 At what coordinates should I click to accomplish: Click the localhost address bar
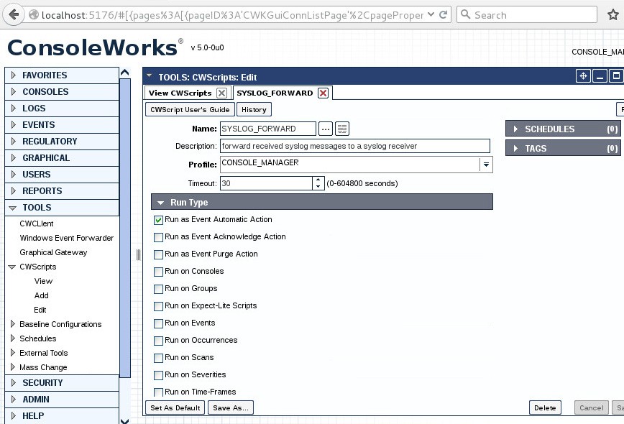[x=232, y=15]
